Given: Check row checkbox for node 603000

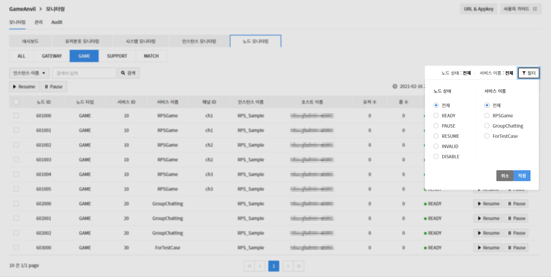Looking at the screenshot, I should click(x=16, y=248).
